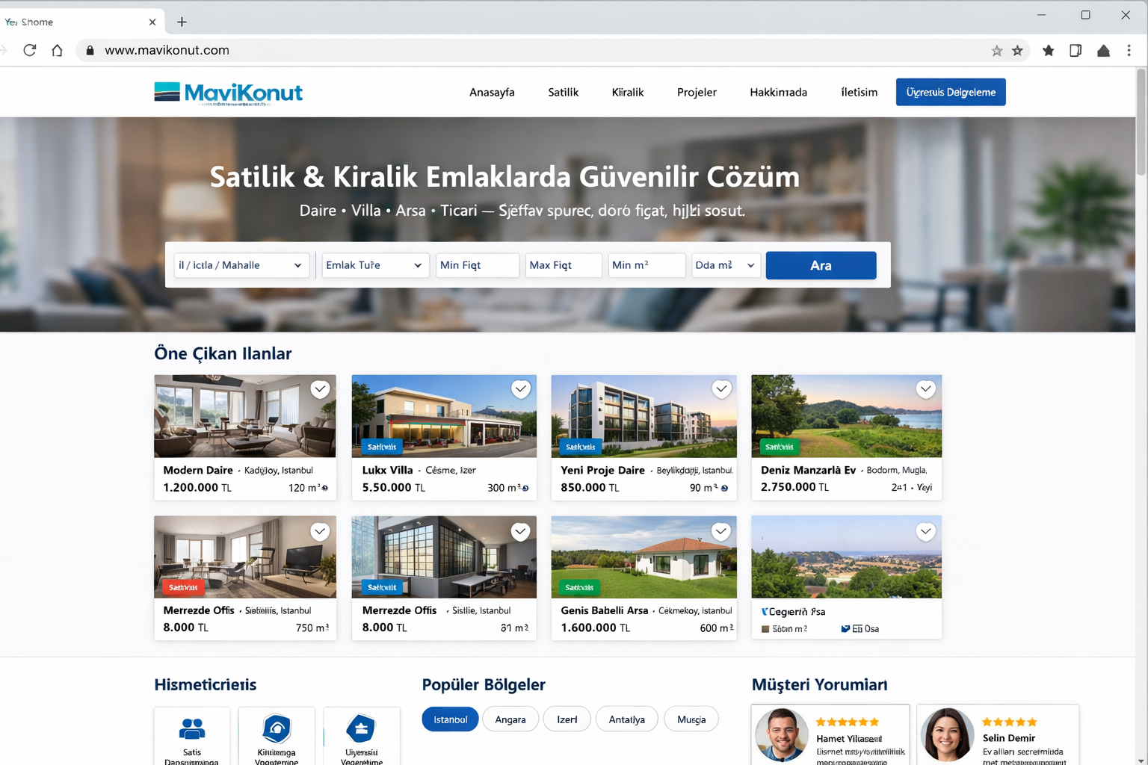Viewport: 1148px width, 765px height.
Task: Click the Min Fiyat input field
Action: tap(477, 265)
